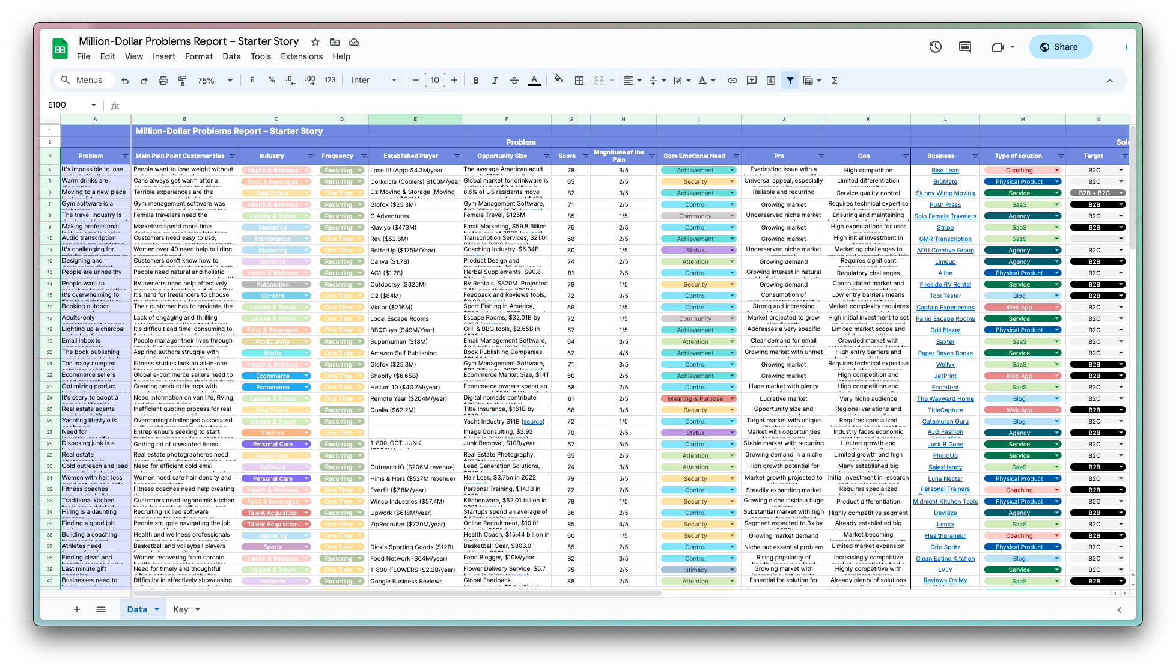Insert a chart

[771, 81]
